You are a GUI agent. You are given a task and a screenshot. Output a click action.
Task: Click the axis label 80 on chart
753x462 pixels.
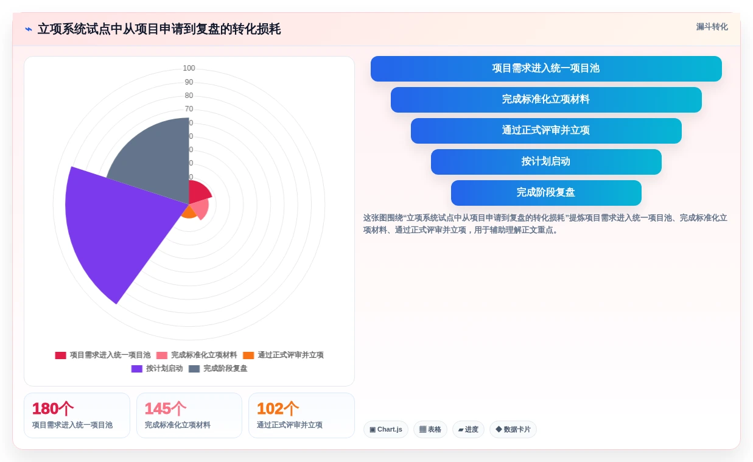(x=189, y=96)
